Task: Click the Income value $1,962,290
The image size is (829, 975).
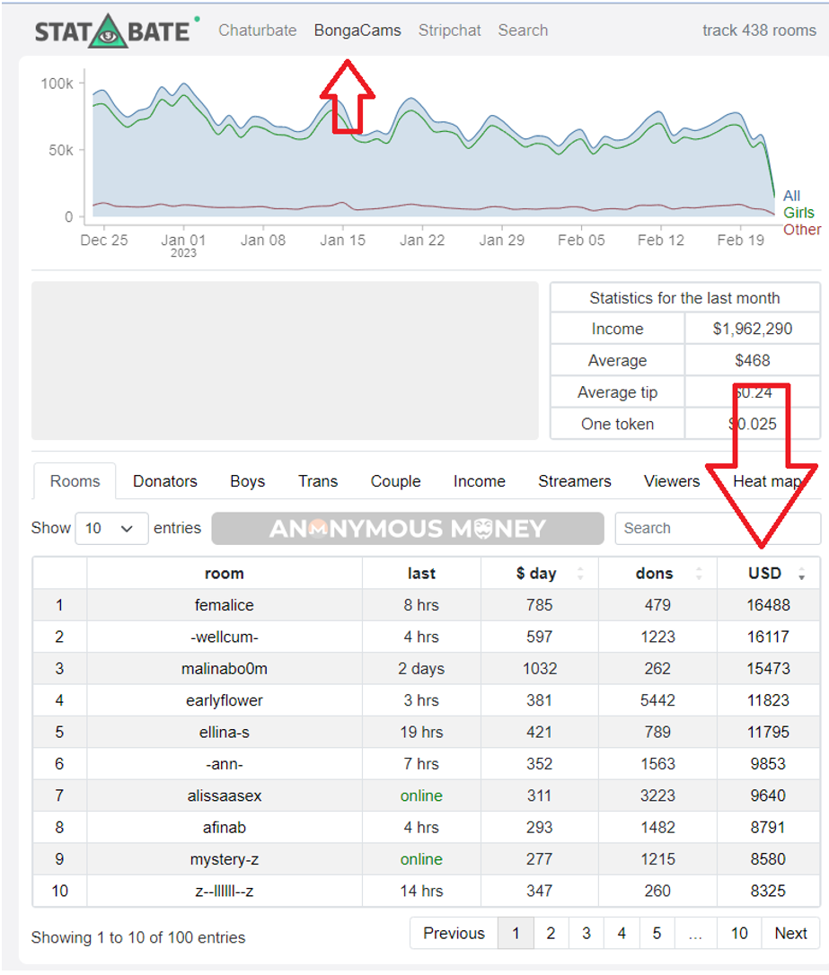Action: 753,329
